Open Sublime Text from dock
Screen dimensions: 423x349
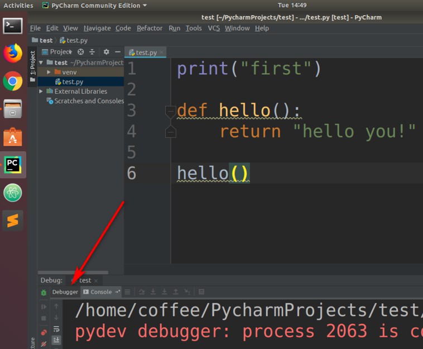click(x=13, y=221)
